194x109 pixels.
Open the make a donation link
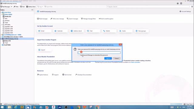coord(135,62)
